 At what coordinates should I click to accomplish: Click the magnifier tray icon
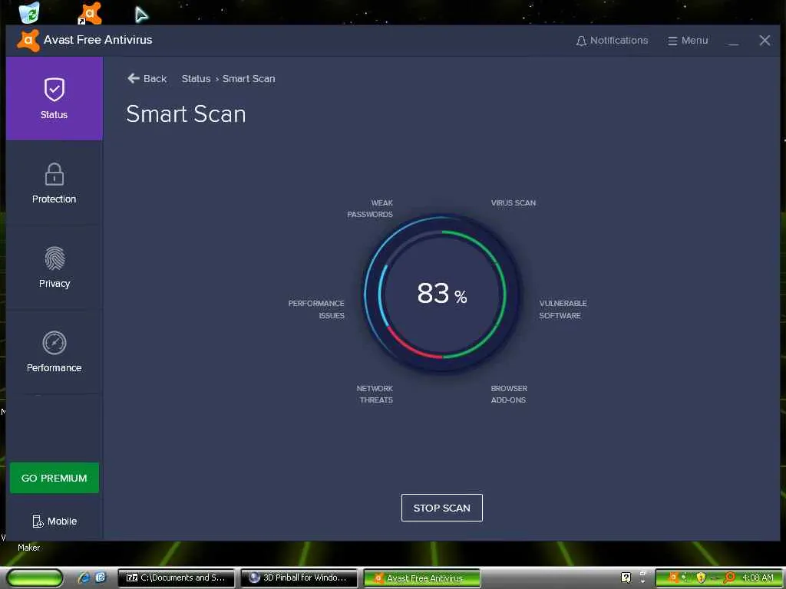[x=729, y=577]
